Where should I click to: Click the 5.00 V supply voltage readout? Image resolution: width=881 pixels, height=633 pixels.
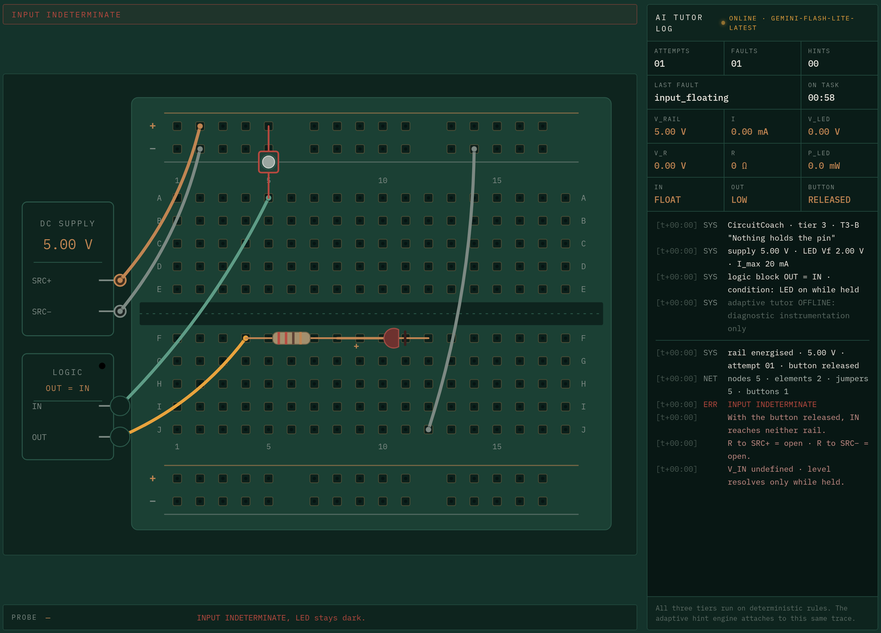[68, 244]
